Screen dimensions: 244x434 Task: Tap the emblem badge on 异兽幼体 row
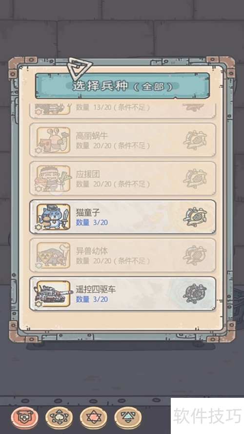[x=195, y=255]
